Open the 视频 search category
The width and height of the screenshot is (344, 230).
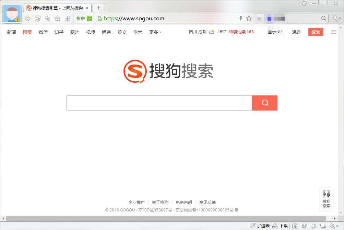tap(91, 32)
